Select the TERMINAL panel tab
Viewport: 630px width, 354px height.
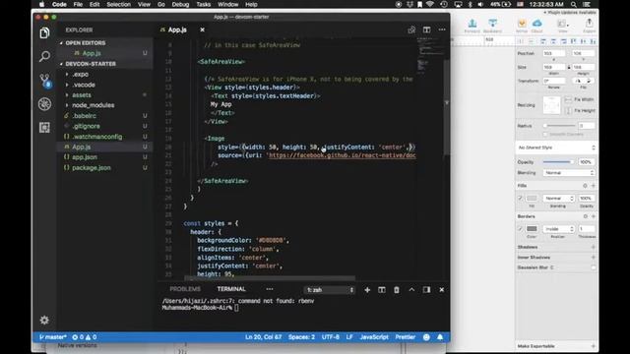231,289
